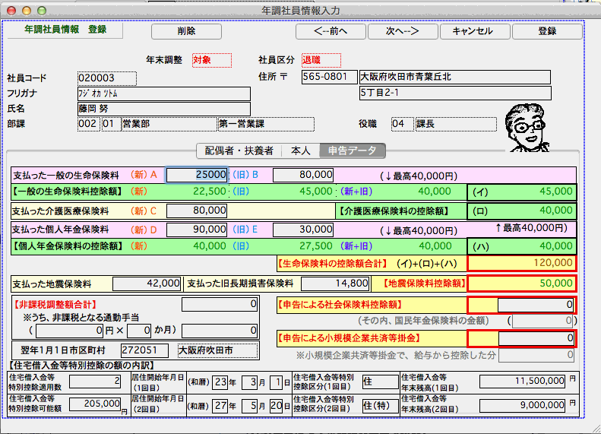Click the 年末調整 対象 field
This screenshot has width=601, height=434.
coord(210,59)
